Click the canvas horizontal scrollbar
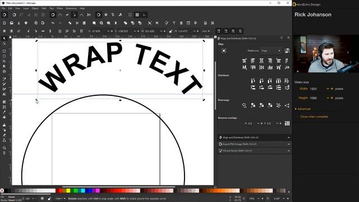The height and width of the screenshot is (202, 359). point(118,187)
